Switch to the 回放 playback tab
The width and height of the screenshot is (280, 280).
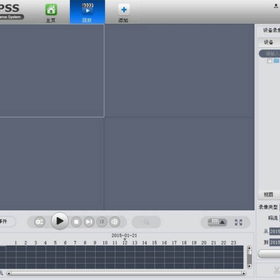tap(87, 12)
